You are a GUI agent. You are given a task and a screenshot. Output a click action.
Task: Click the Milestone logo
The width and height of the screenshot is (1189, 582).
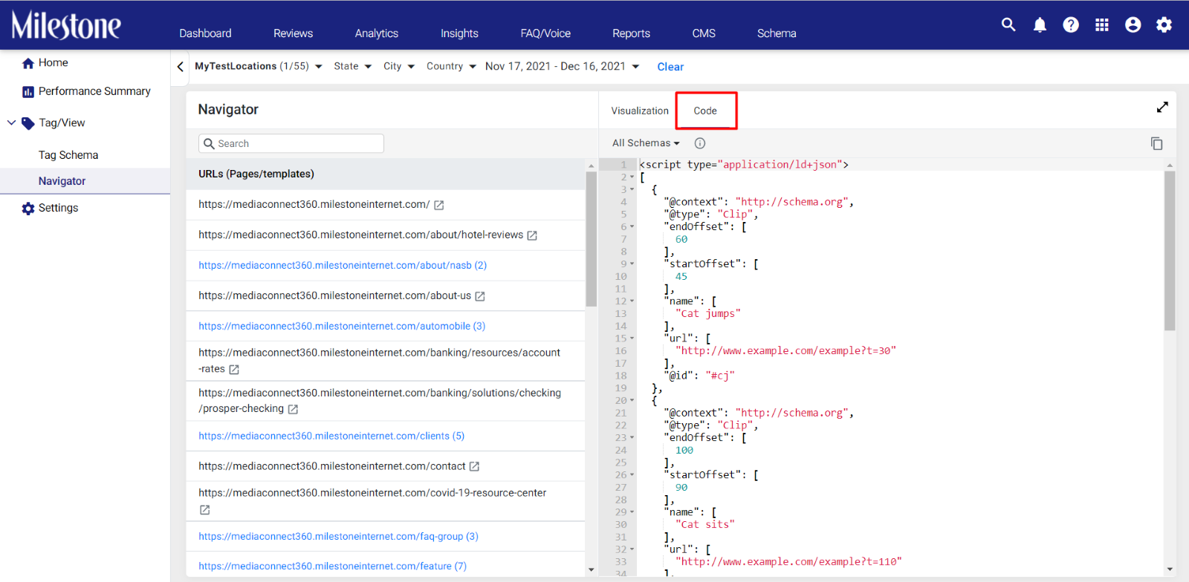pos(66,25)
